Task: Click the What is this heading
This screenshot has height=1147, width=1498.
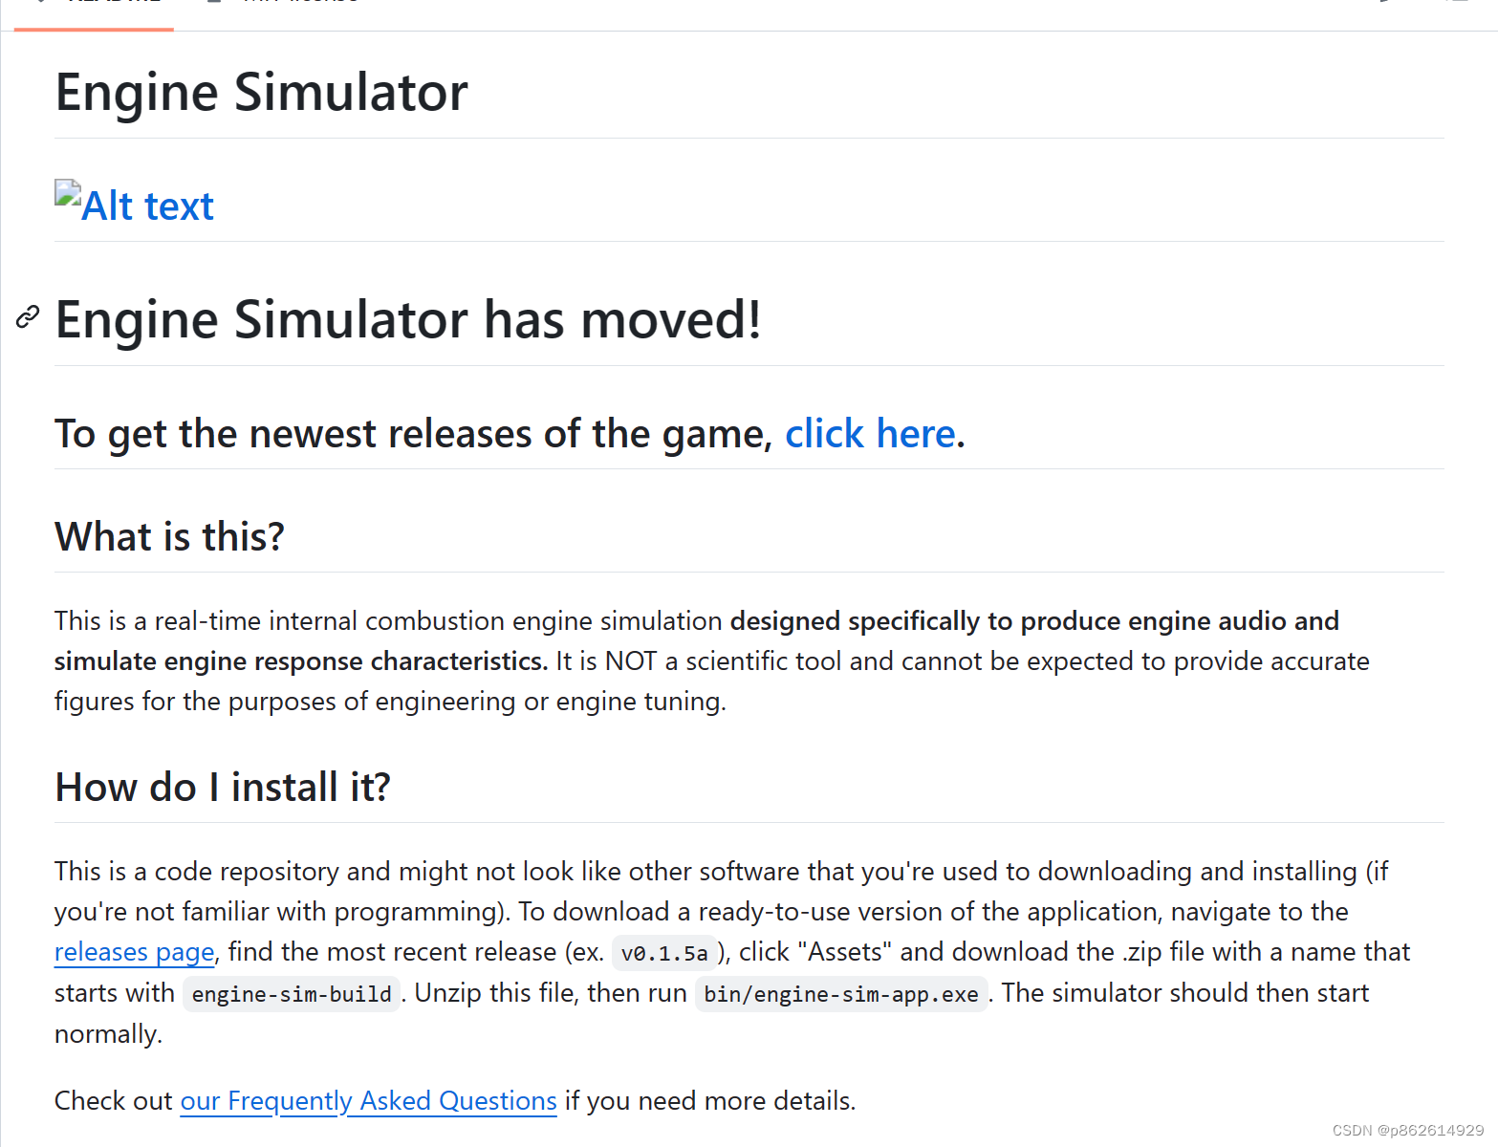Action: coord(169,537)
